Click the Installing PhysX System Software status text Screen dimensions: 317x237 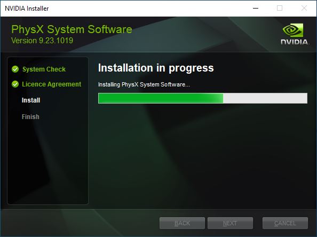coord(144,84)
